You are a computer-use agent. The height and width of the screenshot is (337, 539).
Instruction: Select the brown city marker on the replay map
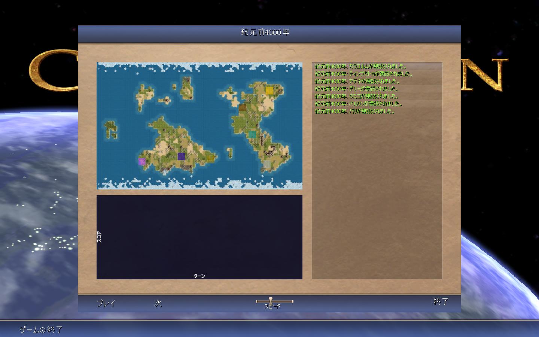pos(243,108)
